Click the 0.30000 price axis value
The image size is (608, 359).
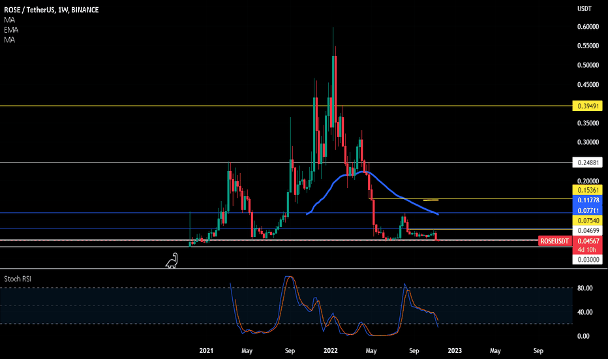[x=588, y=142]
